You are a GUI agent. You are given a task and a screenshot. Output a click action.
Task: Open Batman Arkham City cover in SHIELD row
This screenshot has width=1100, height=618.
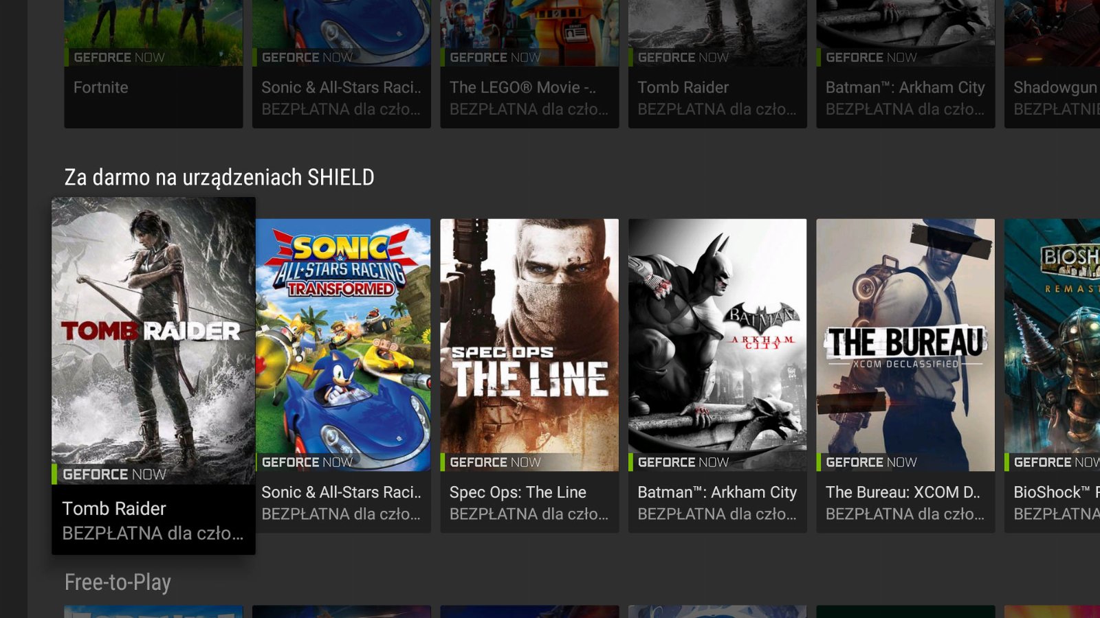tap(718, 345)
